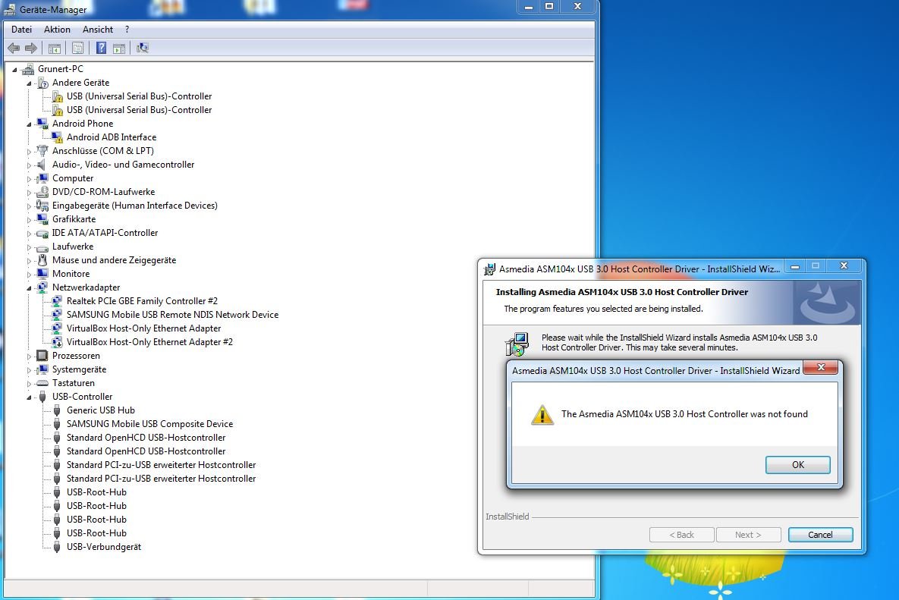Click the action pane toolbar icon
This screenshot has width=899, height=600.
(x=118, y=48)
